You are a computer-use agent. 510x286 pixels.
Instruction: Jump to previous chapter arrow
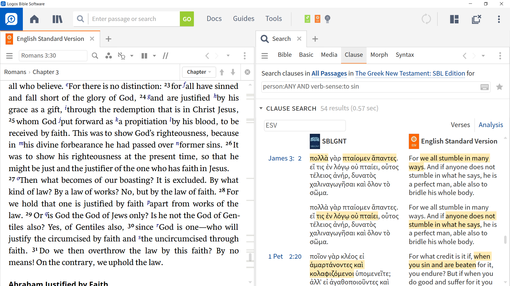tap(222, 72)
